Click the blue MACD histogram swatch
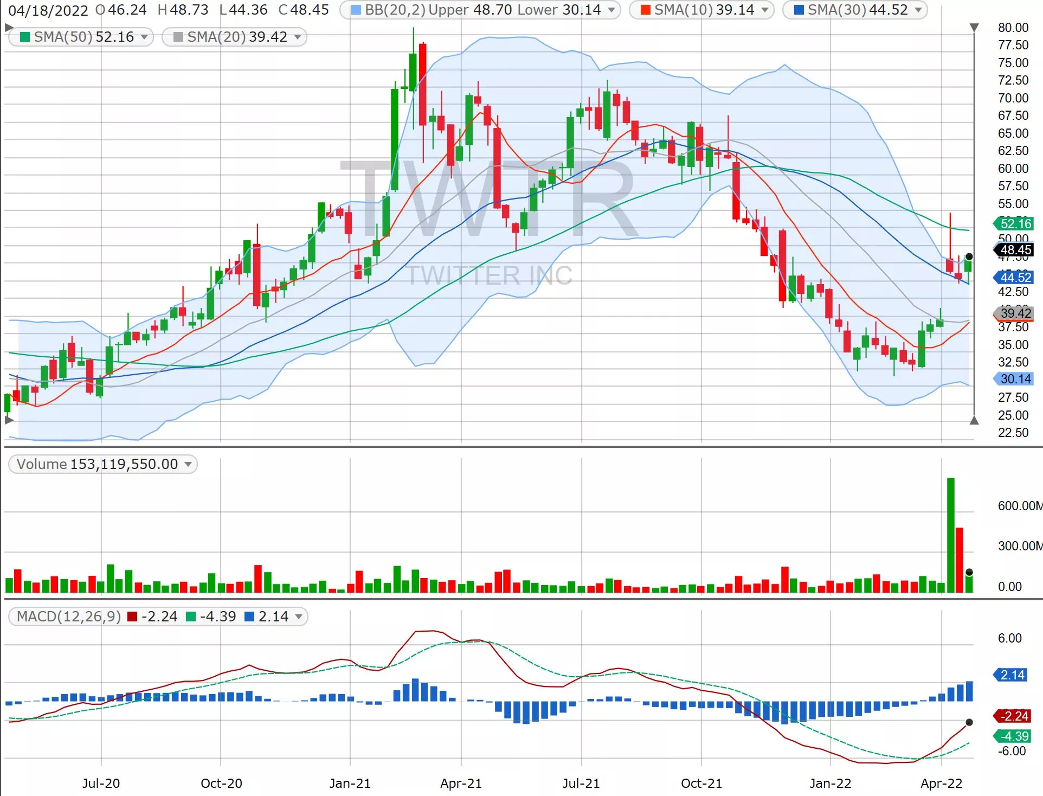The width and height of the screenshot is (1043, 796). pos(249,617)
